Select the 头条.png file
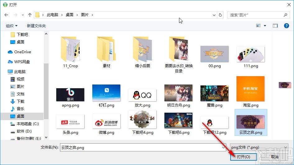The width and height of the screenshot is (294, 165). [70, 124]
